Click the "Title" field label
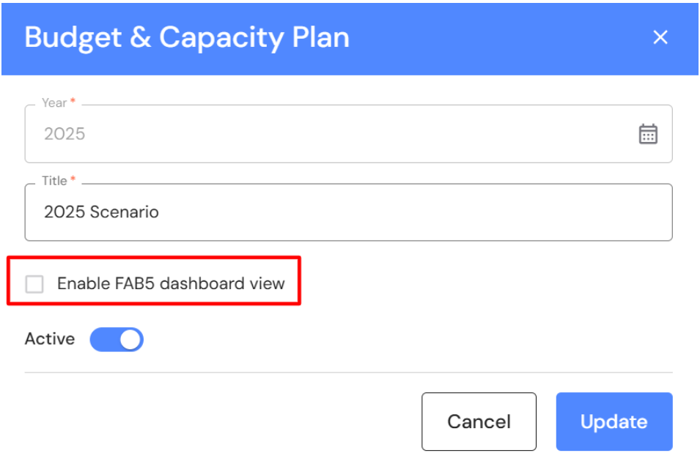This screenshot has width=700, height=475. pyautogui.click(x=54, y=181)
